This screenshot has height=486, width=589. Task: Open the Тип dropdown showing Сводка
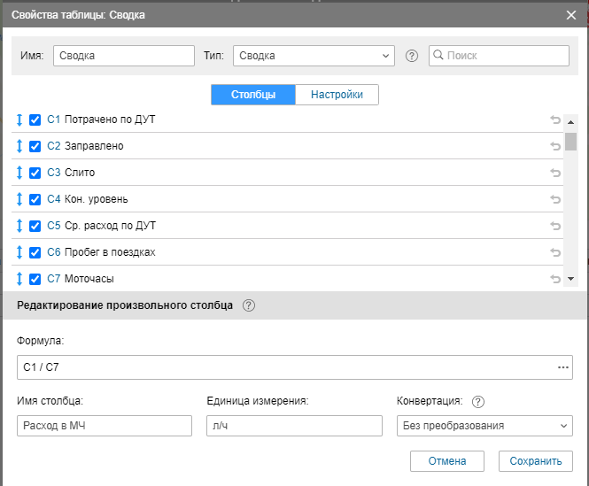(314, 56)
